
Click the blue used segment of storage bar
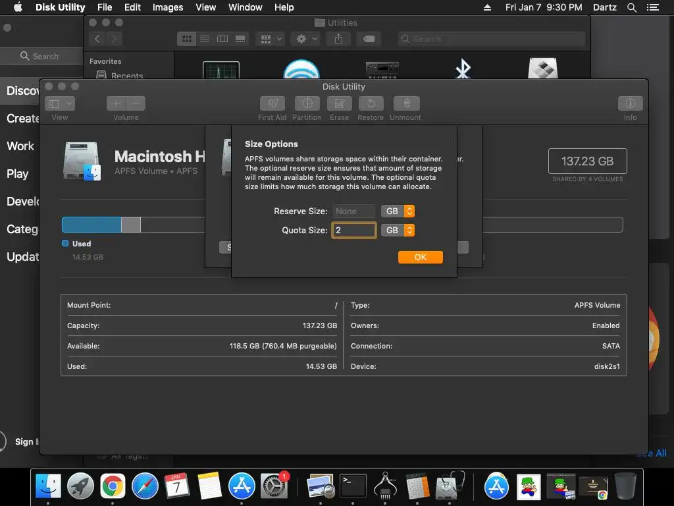(x=91, y=225)
